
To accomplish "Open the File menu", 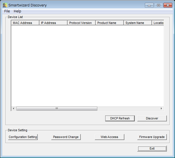I will pyautogui.click(x=7, y=11).
